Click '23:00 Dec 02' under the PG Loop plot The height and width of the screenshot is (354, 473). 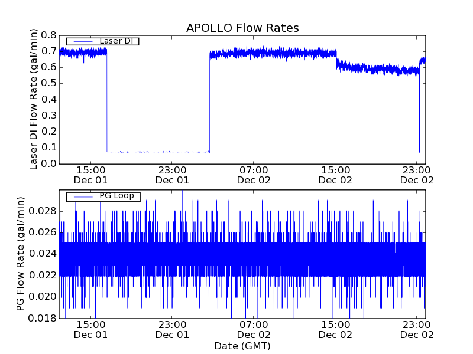(x=417, y=330)
